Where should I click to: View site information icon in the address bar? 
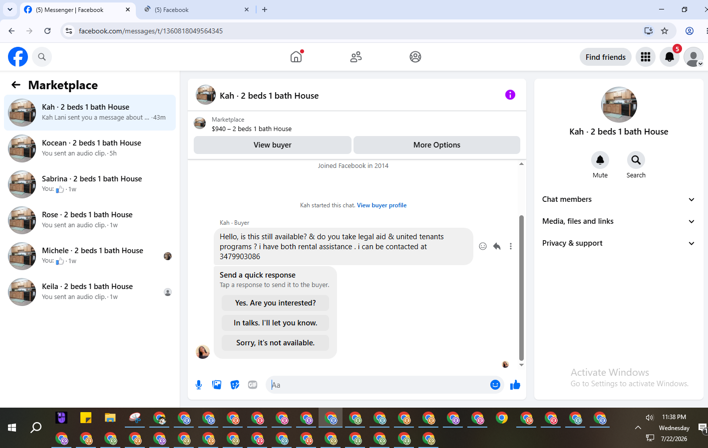point(69,31)
